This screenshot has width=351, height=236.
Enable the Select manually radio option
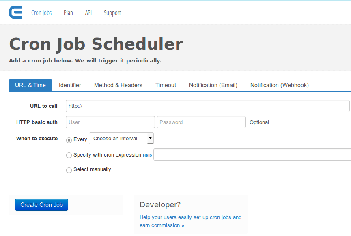[x=69, y=170]
